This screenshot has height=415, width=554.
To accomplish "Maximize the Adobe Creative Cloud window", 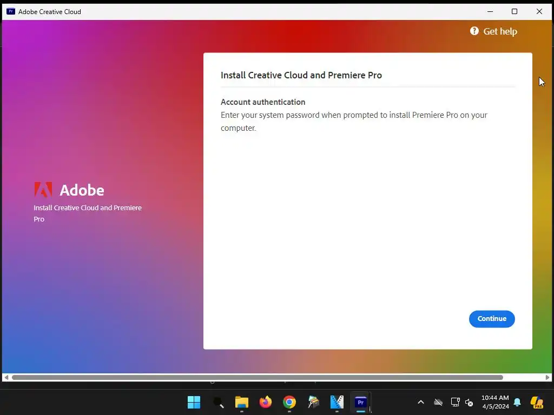I will tap(515, 12).
